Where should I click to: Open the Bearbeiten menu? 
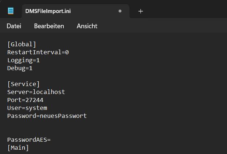[x=49, y=26]
